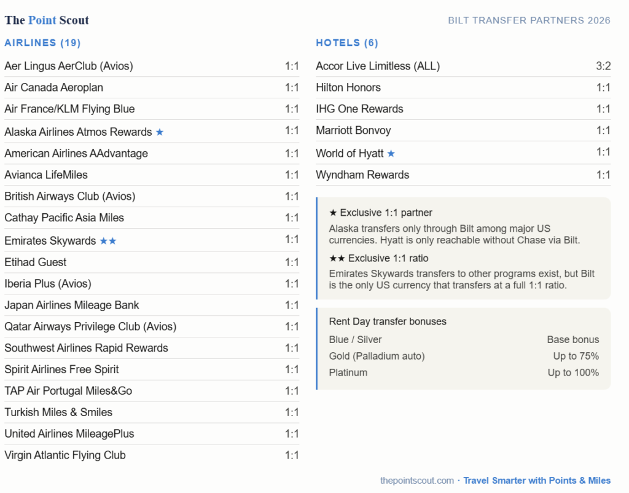
Task: Click 'Turkish Miles & Smiles' entry
Action: (152, 412)
